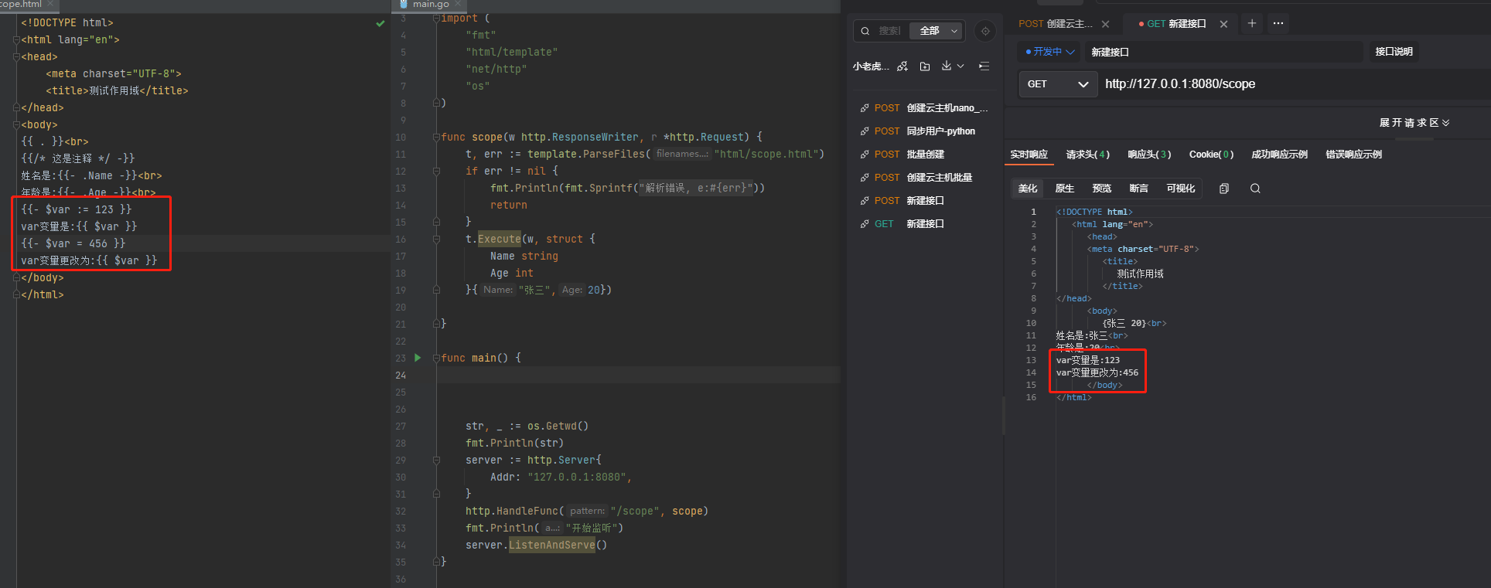
Task: Click the new API link-plus icon
Action: (902, 66)
